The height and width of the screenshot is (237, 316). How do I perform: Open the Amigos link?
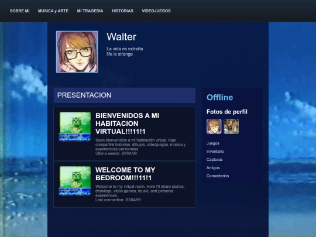click(213, 168)
